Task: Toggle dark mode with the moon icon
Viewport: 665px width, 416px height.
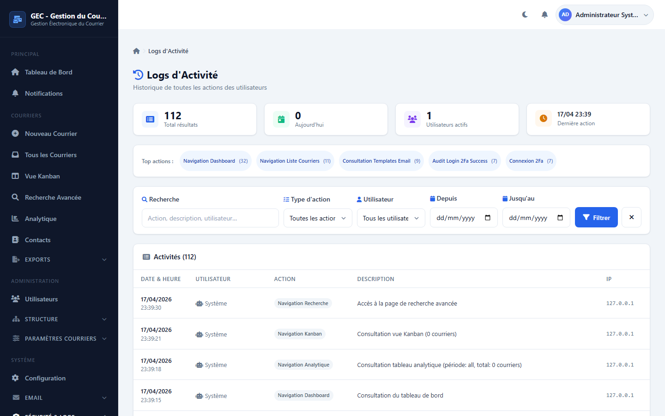Action: click(525, 15)
